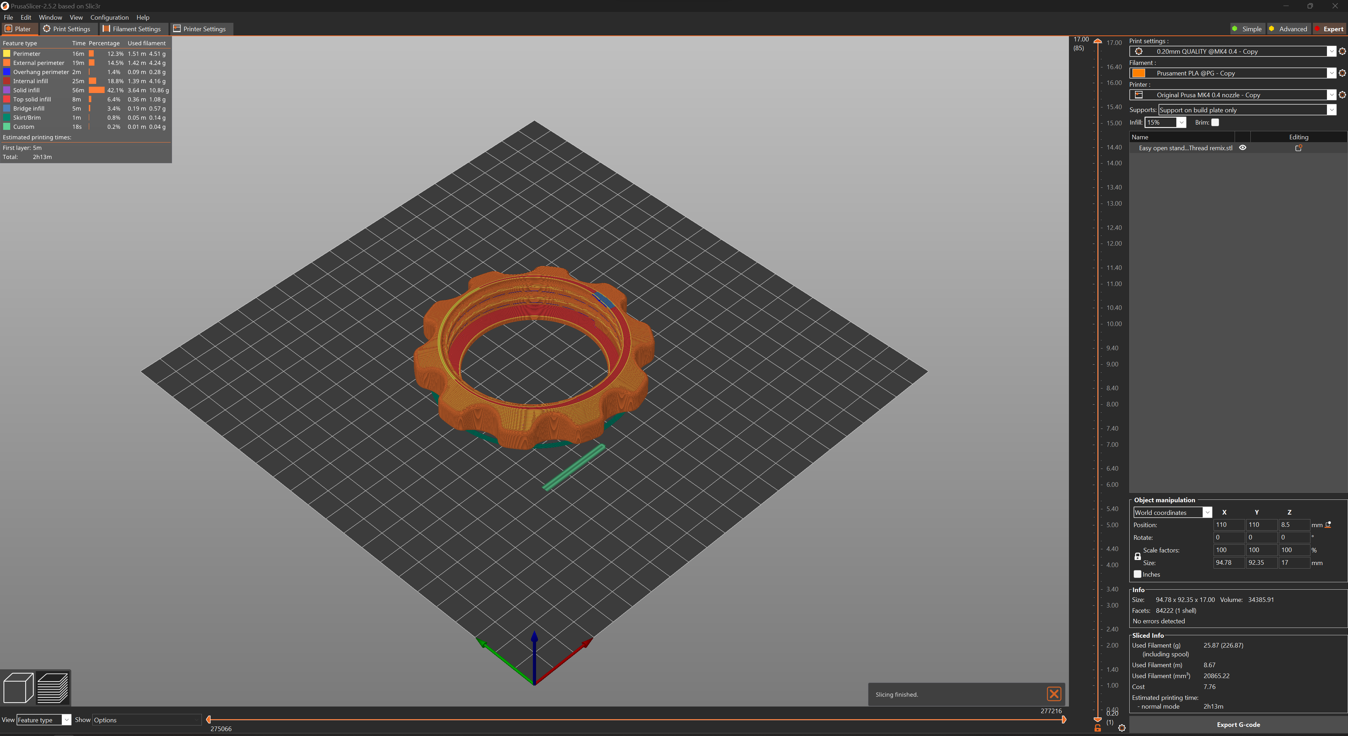Tick the Inches checkbox
This screenshot has width=1348, height=736.
tap(1137, 574)
